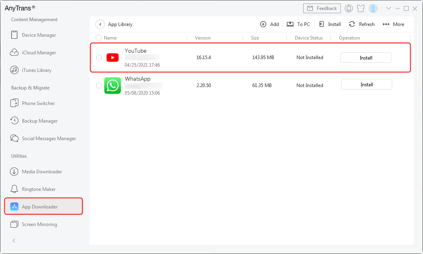Click the App Downloader store icon
Image resolution: width=423 pixels, height=254 pixels.
(14, 206)
